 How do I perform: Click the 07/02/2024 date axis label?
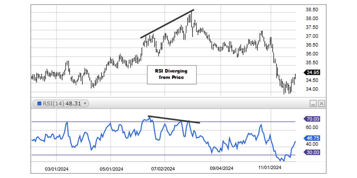pos(163,169)
